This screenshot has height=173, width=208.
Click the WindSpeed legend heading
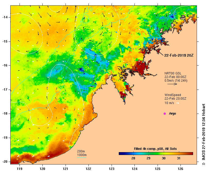coord(173,95)
